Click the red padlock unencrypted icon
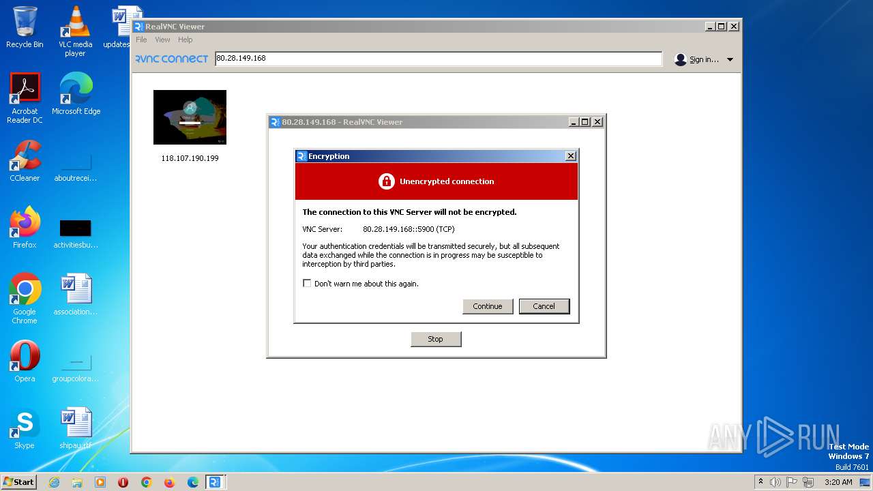The image size is (873, 491). pyautogui.click(x=387, y=181)
